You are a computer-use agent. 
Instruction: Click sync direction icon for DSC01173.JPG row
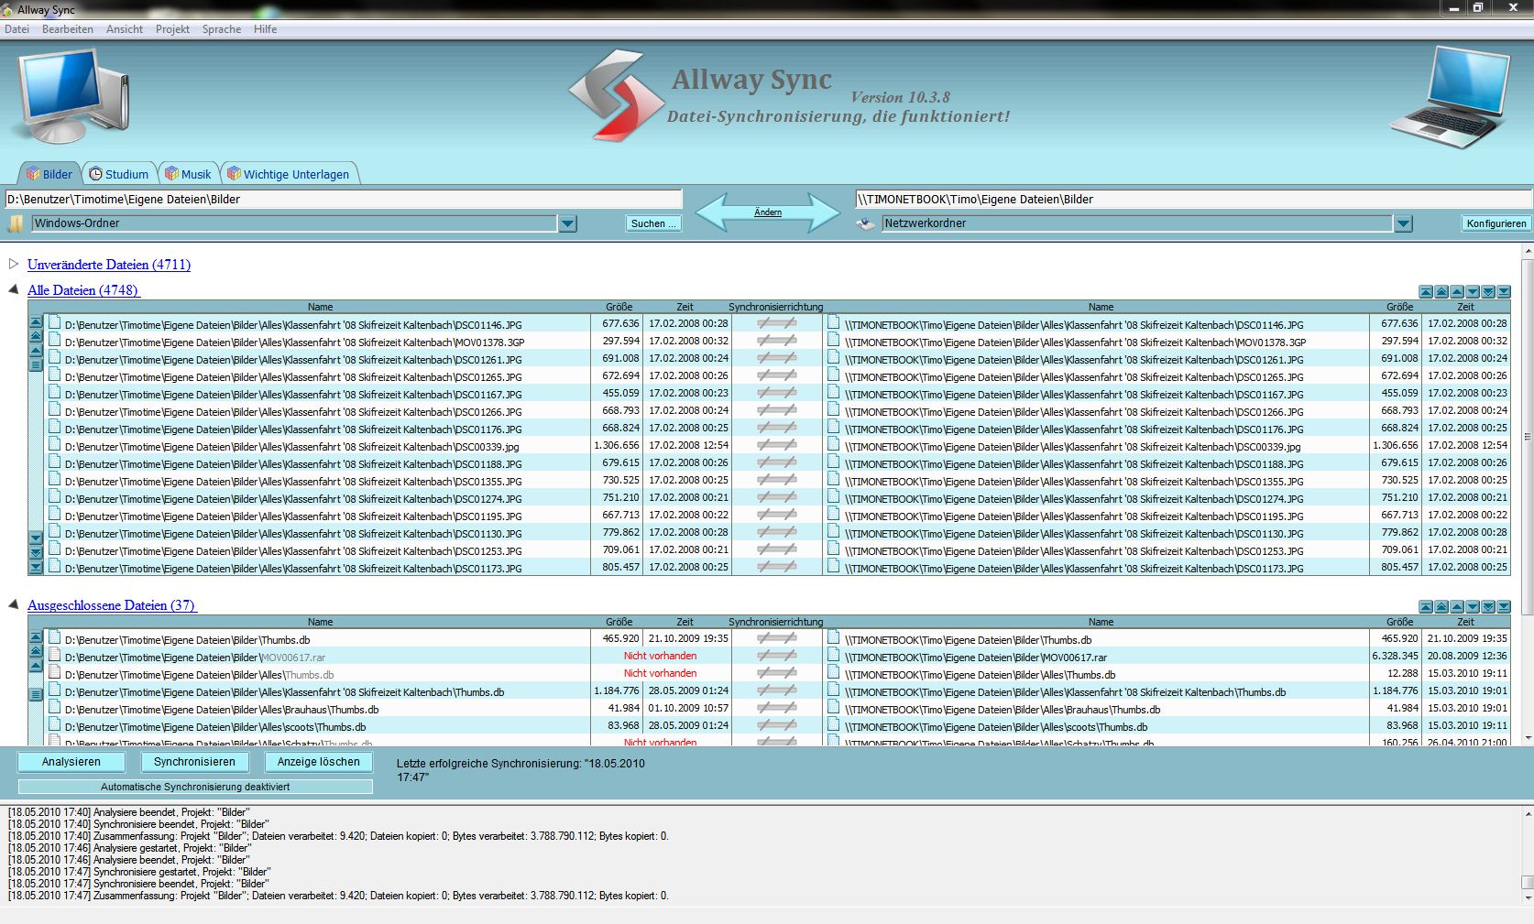776,567
